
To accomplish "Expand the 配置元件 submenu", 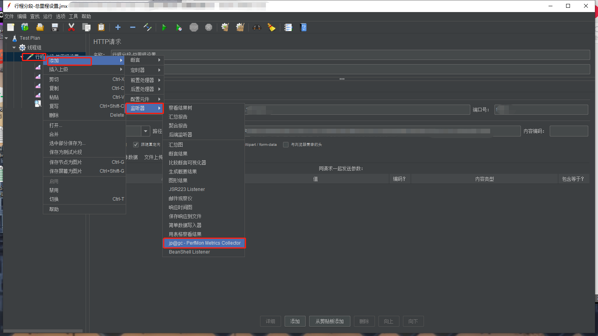I will (144, 99).
